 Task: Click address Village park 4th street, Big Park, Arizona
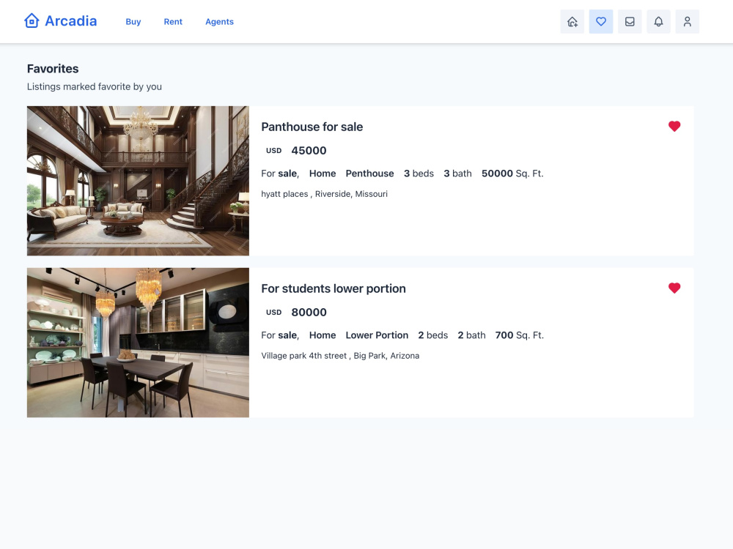pos(340,356)
